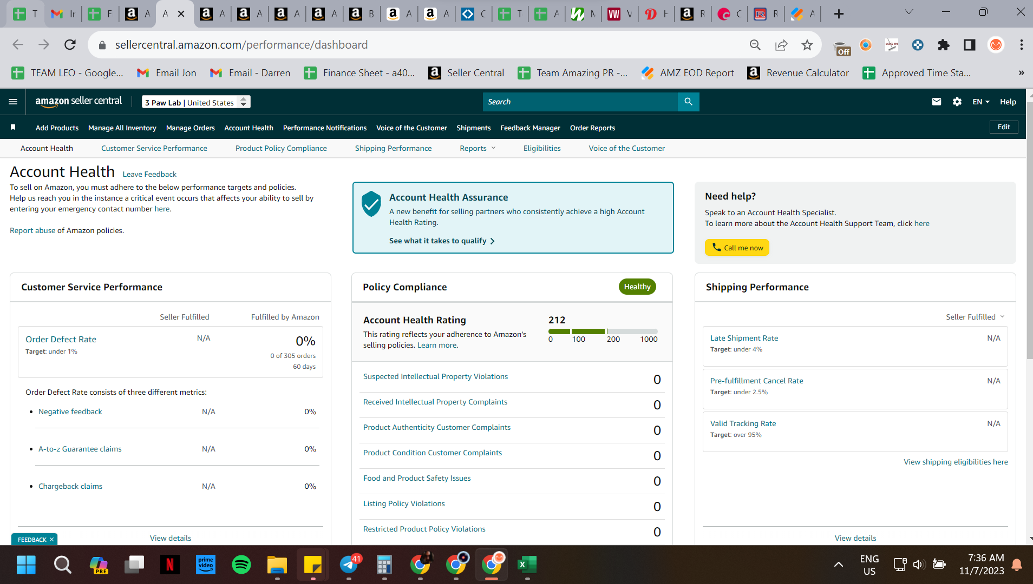Open a new browser tab
The image size is (1033, 584).
point(839,14)
